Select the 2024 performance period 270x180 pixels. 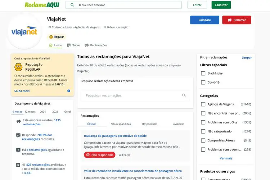click(x=43, y=112)
